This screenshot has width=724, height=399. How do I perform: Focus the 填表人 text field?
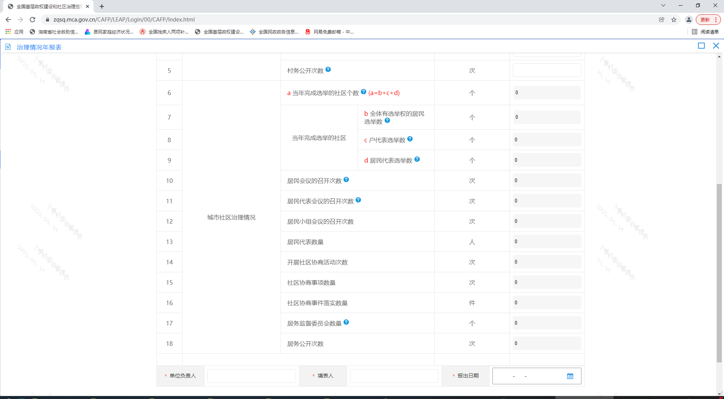394,376
